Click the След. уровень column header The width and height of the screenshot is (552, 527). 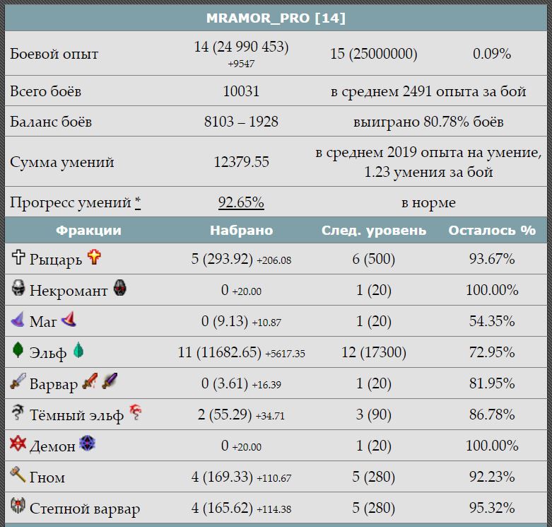click(374, 231)
